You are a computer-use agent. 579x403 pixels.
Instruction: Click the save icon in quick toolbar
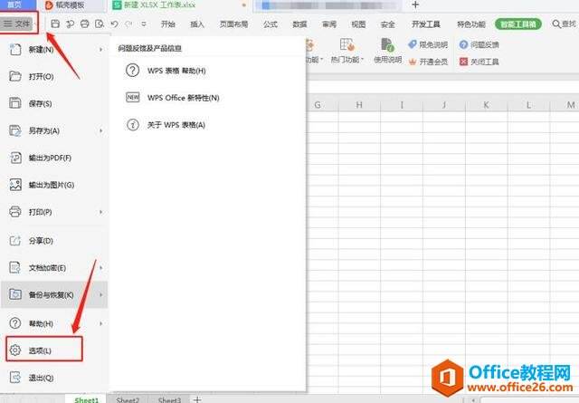[55, 24]
